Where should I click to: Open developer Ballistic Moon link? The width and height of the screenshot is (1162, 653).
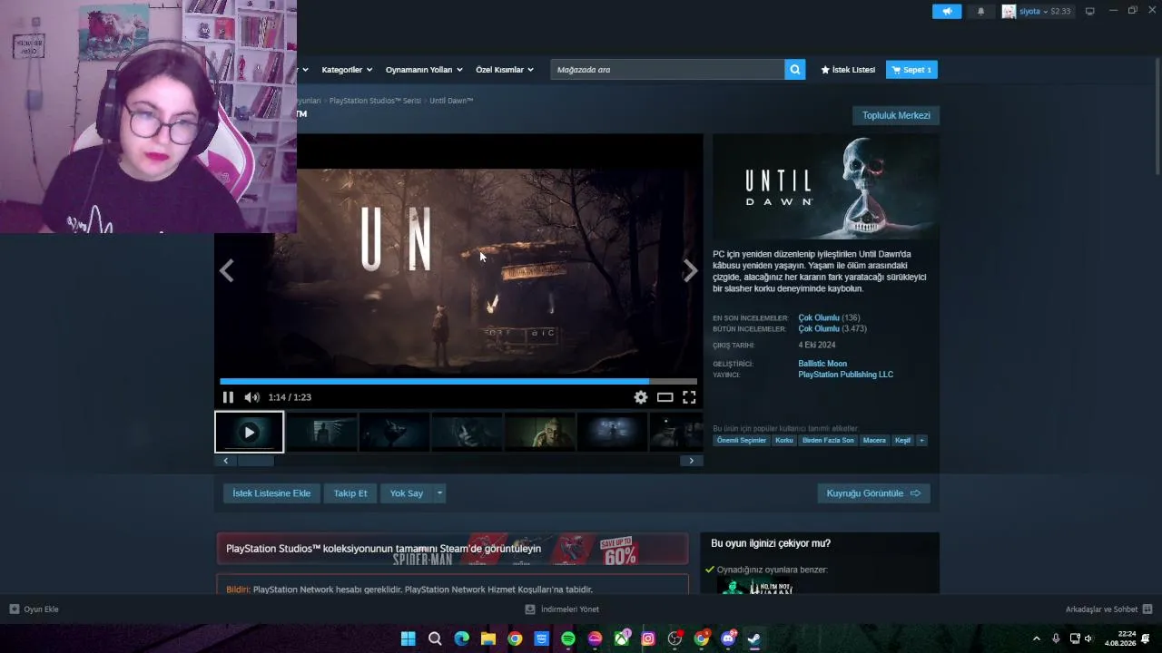(822, 364)
